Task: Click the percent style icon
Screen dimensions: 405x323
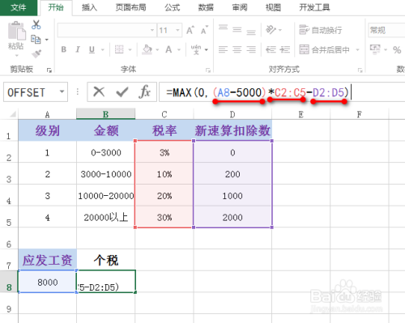Action: point(397,49)
